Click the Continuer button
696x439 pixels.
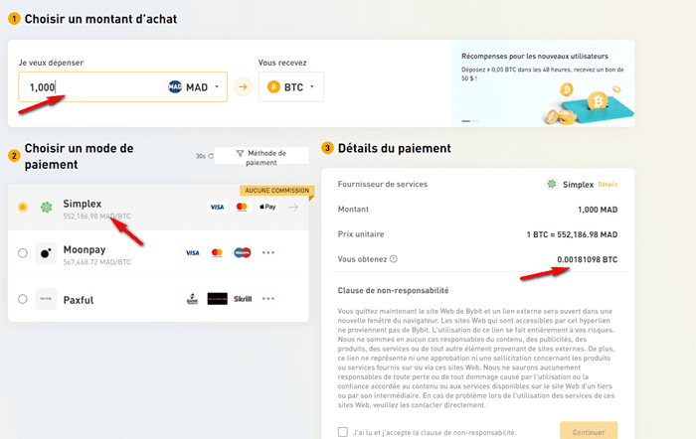[588, 432]
